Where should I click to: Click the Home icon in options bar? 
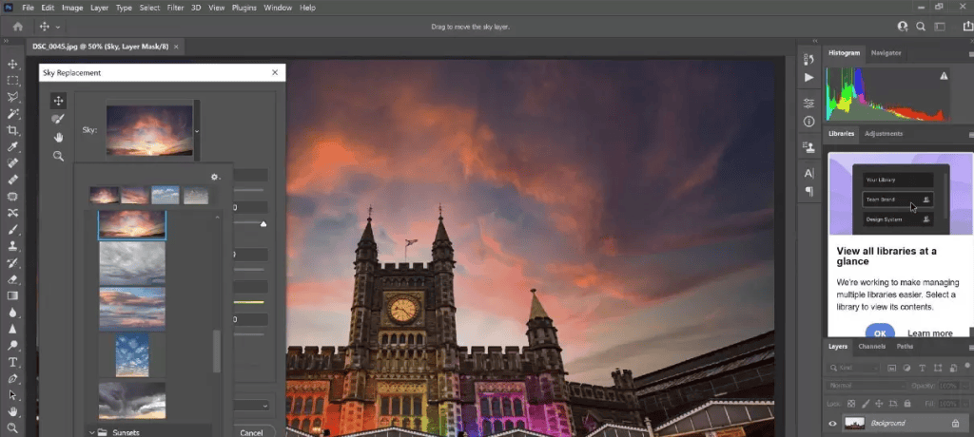click(17, 27)
